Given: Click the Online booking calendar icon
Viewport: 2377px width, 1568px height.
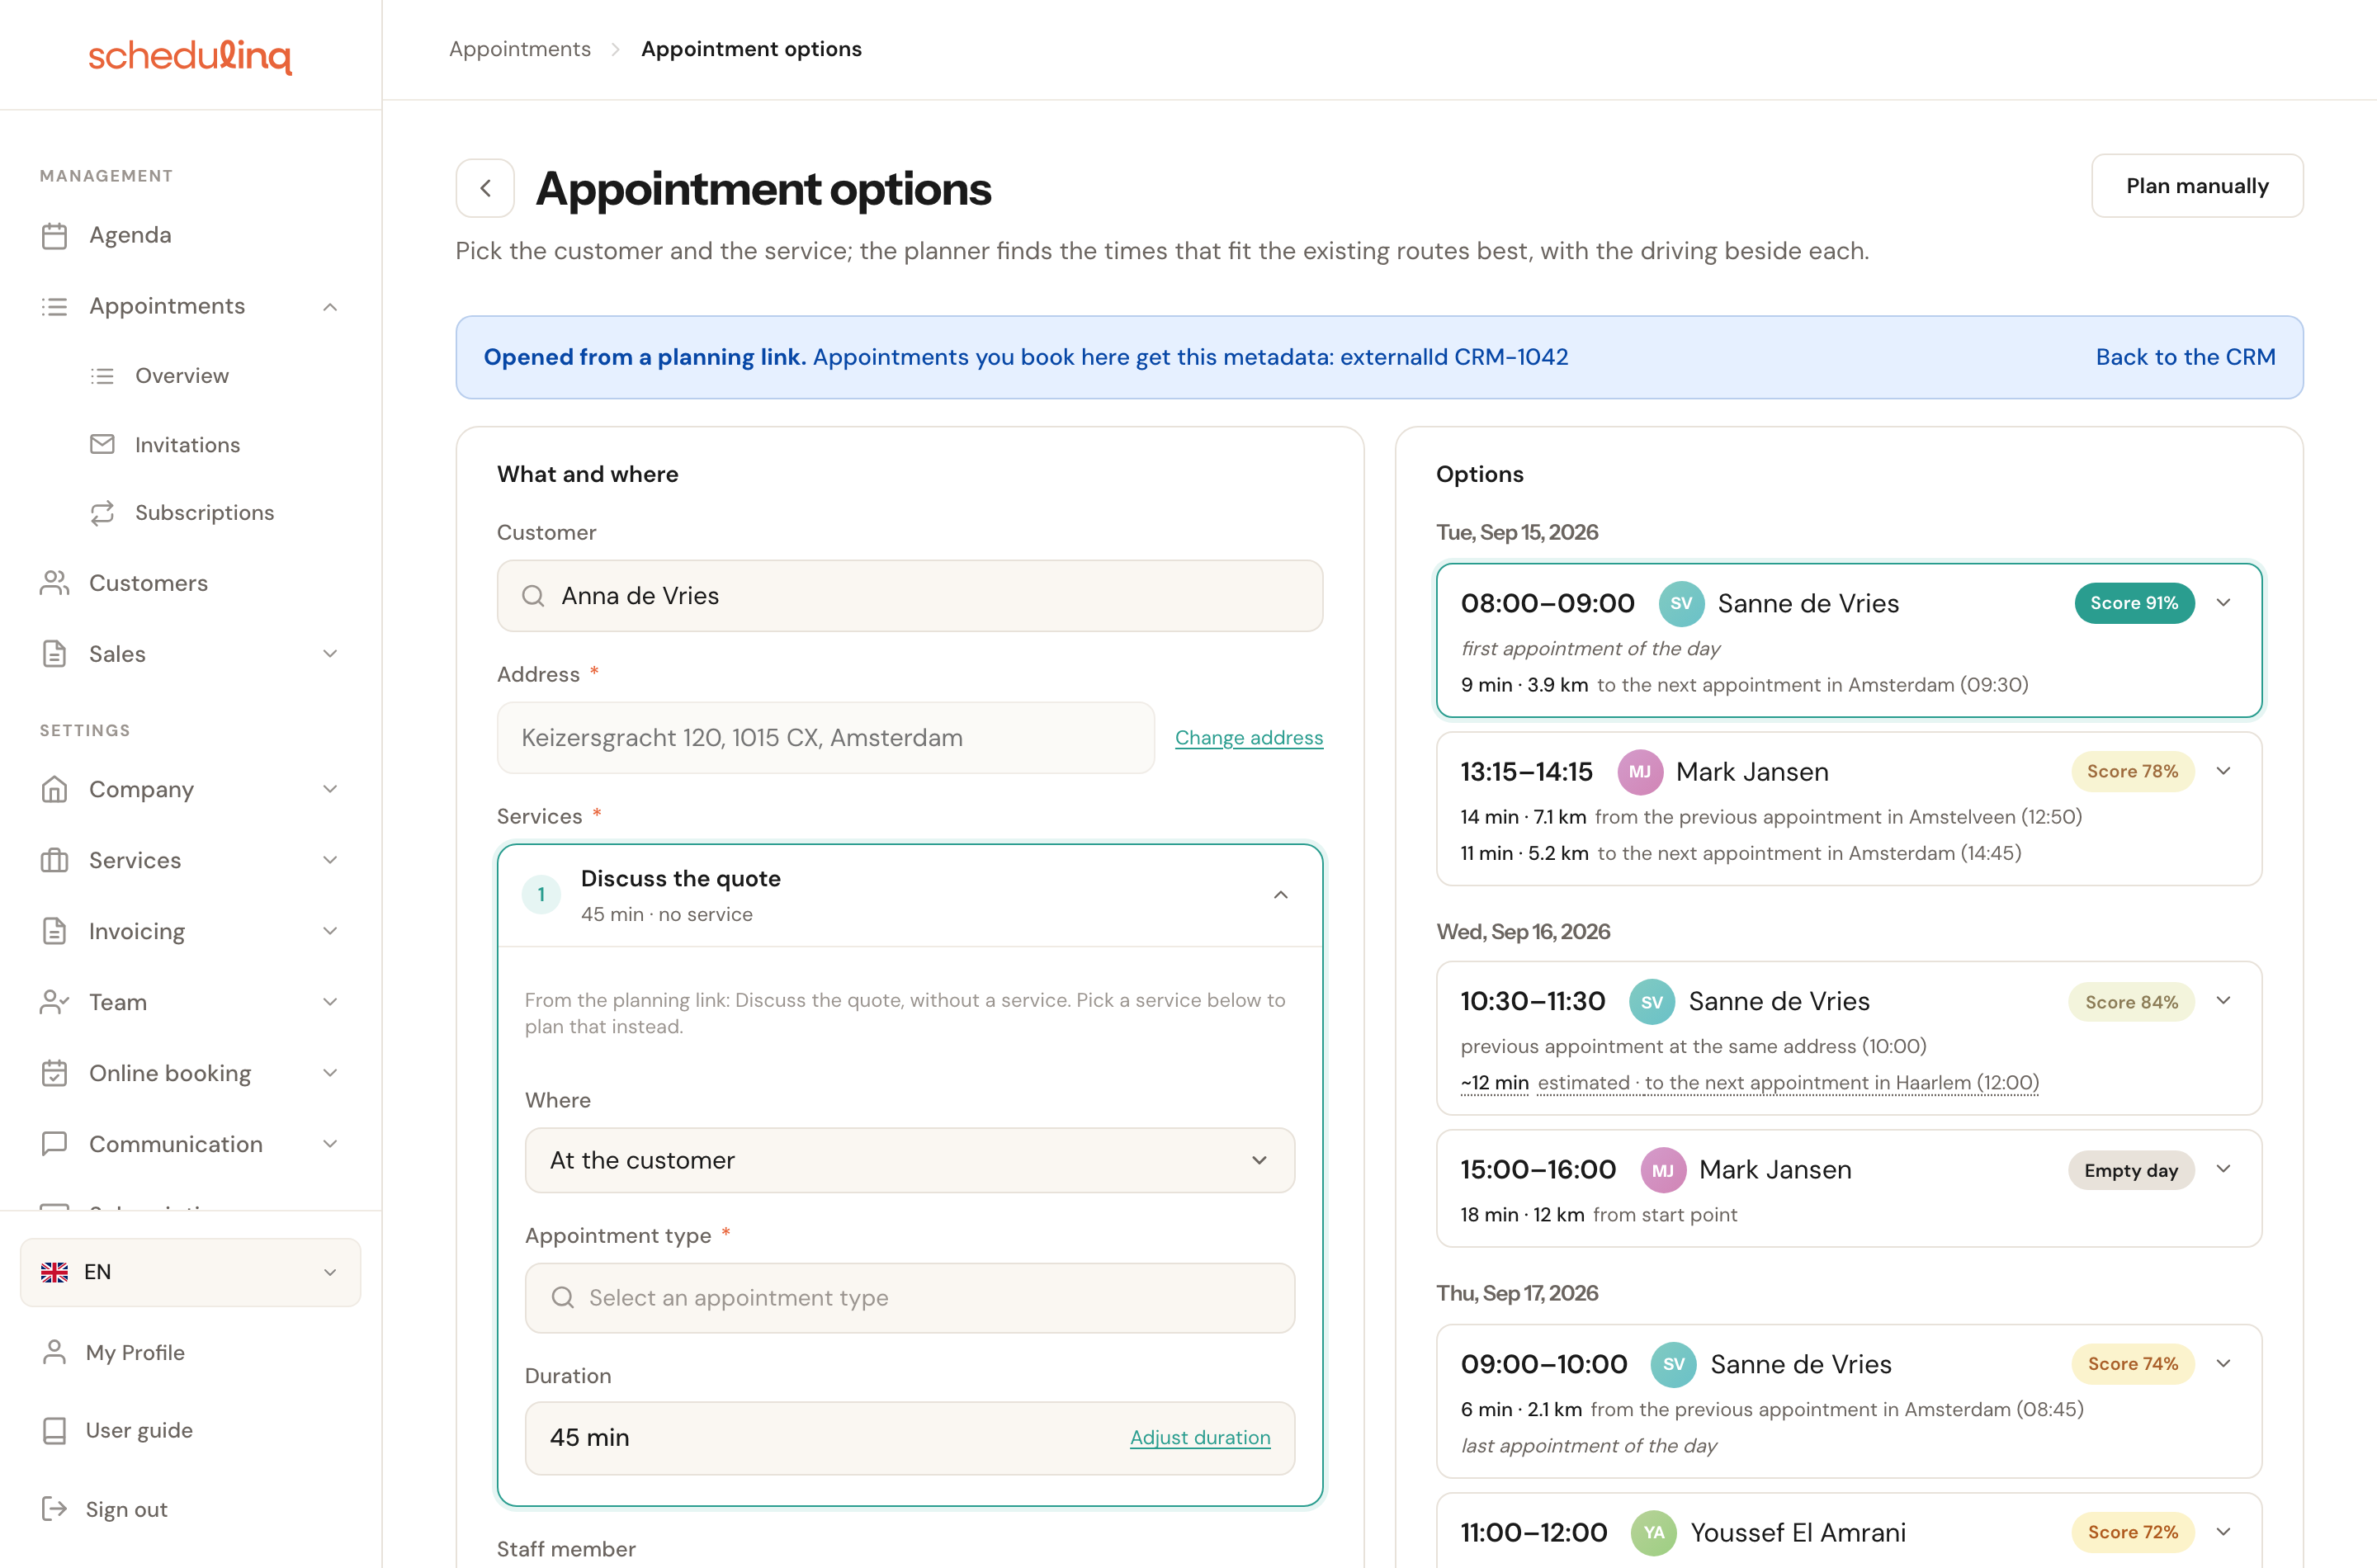Looking at the screenshot, I should (54, 1073).
